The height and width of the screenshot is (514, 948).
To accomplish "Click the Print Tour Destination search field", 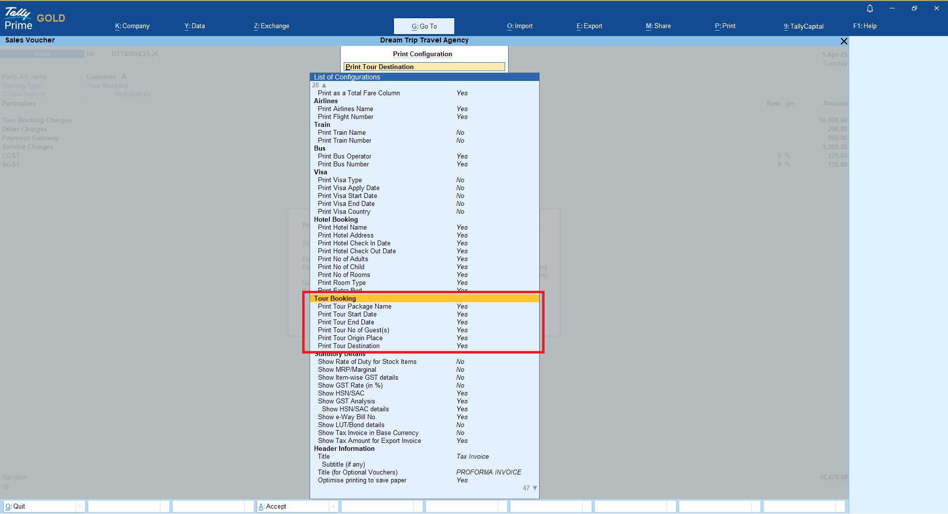I will click(x=424, y=67).
